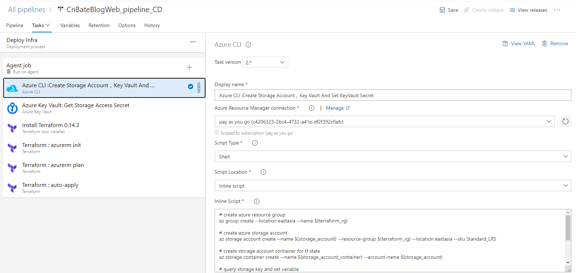Screen dimensions: 576x273
Task: Click Install Terraform task icon
Action: 12,128
